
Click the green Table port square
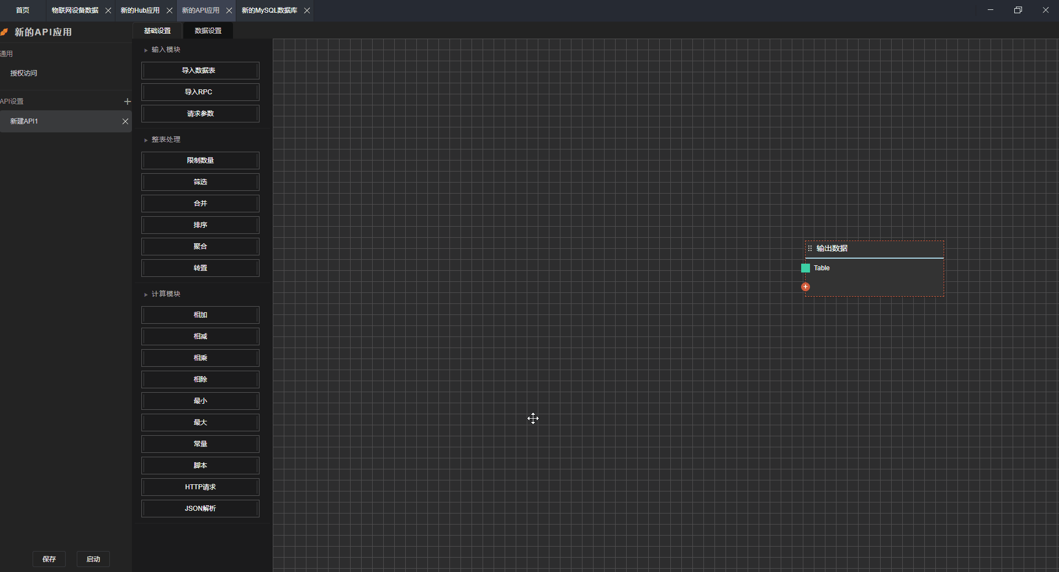pyautogui.click(x=806, y=268)
